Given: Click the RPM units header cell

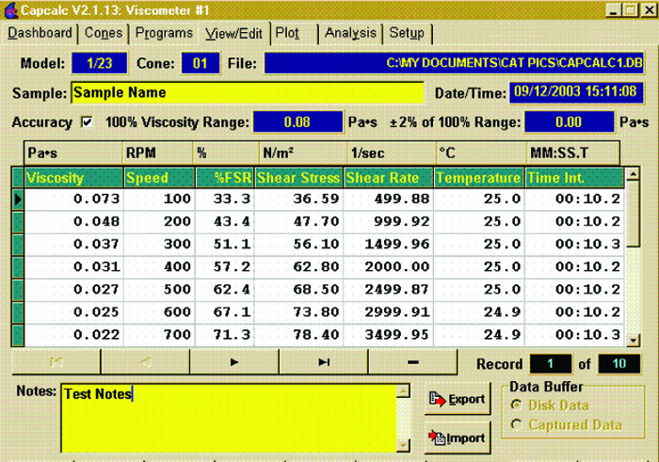Looking at the screenshot, I should [158, 152].
